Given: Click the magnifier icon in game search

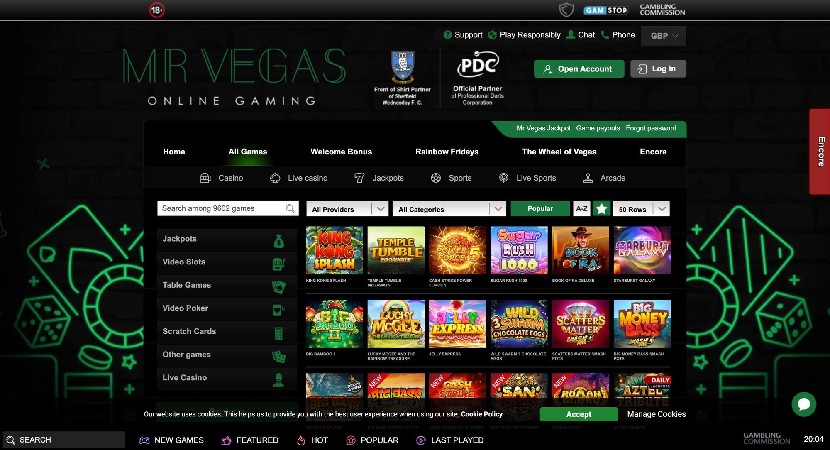Looking at the screenshot, I should tap(290, 208).
